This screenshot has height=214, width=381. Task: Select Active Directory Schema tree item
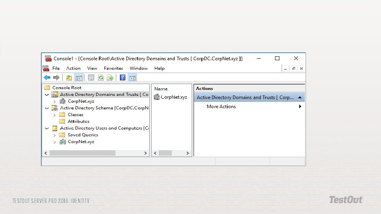[x=104, y=108]
